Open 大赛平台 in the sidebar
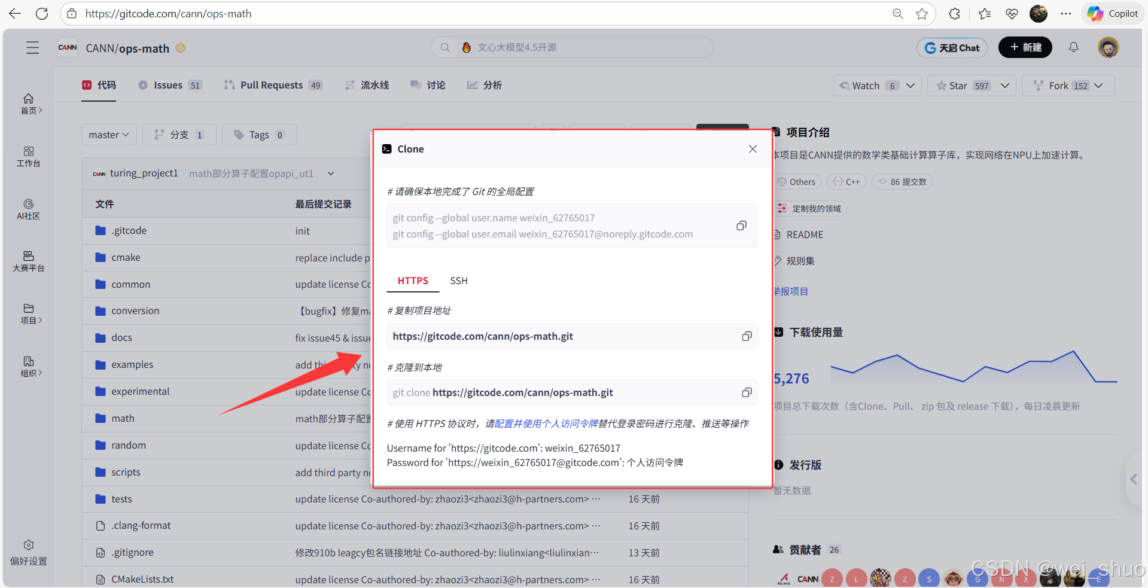 [x=28, y=261]
